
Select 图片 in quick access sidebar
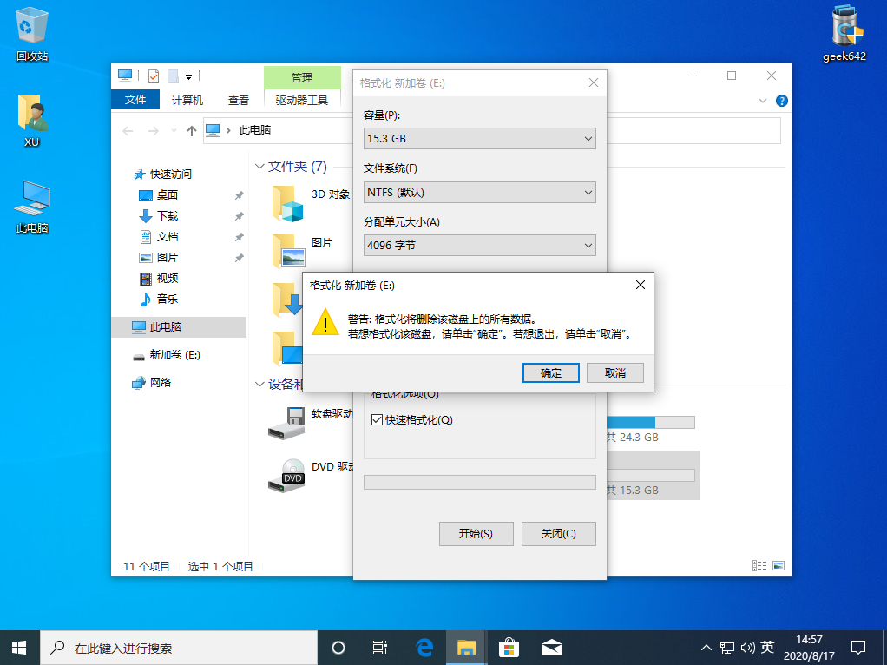pyautogui.click(x=168, y=258)
